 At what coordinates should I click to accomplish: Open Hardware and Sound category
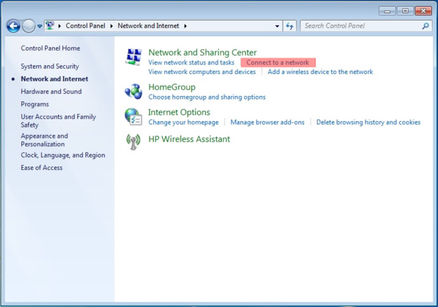51,91
